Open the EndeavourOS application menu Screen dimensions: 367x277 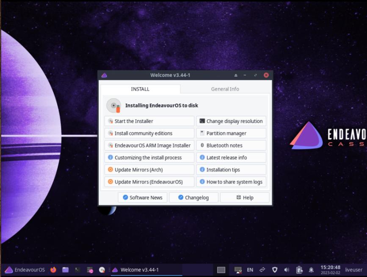point(25,270)
